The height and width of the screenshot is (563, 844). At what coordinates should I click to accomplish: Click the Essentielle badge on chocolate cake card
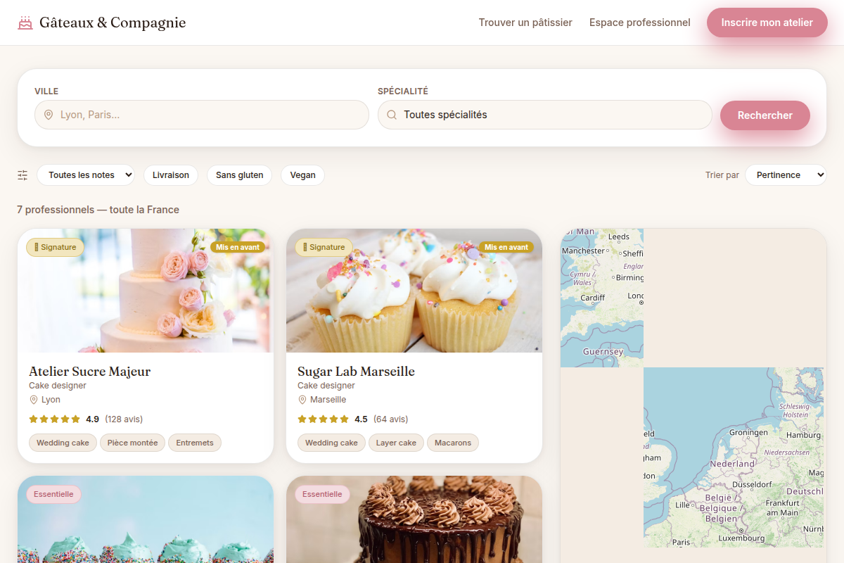[322, 494]
